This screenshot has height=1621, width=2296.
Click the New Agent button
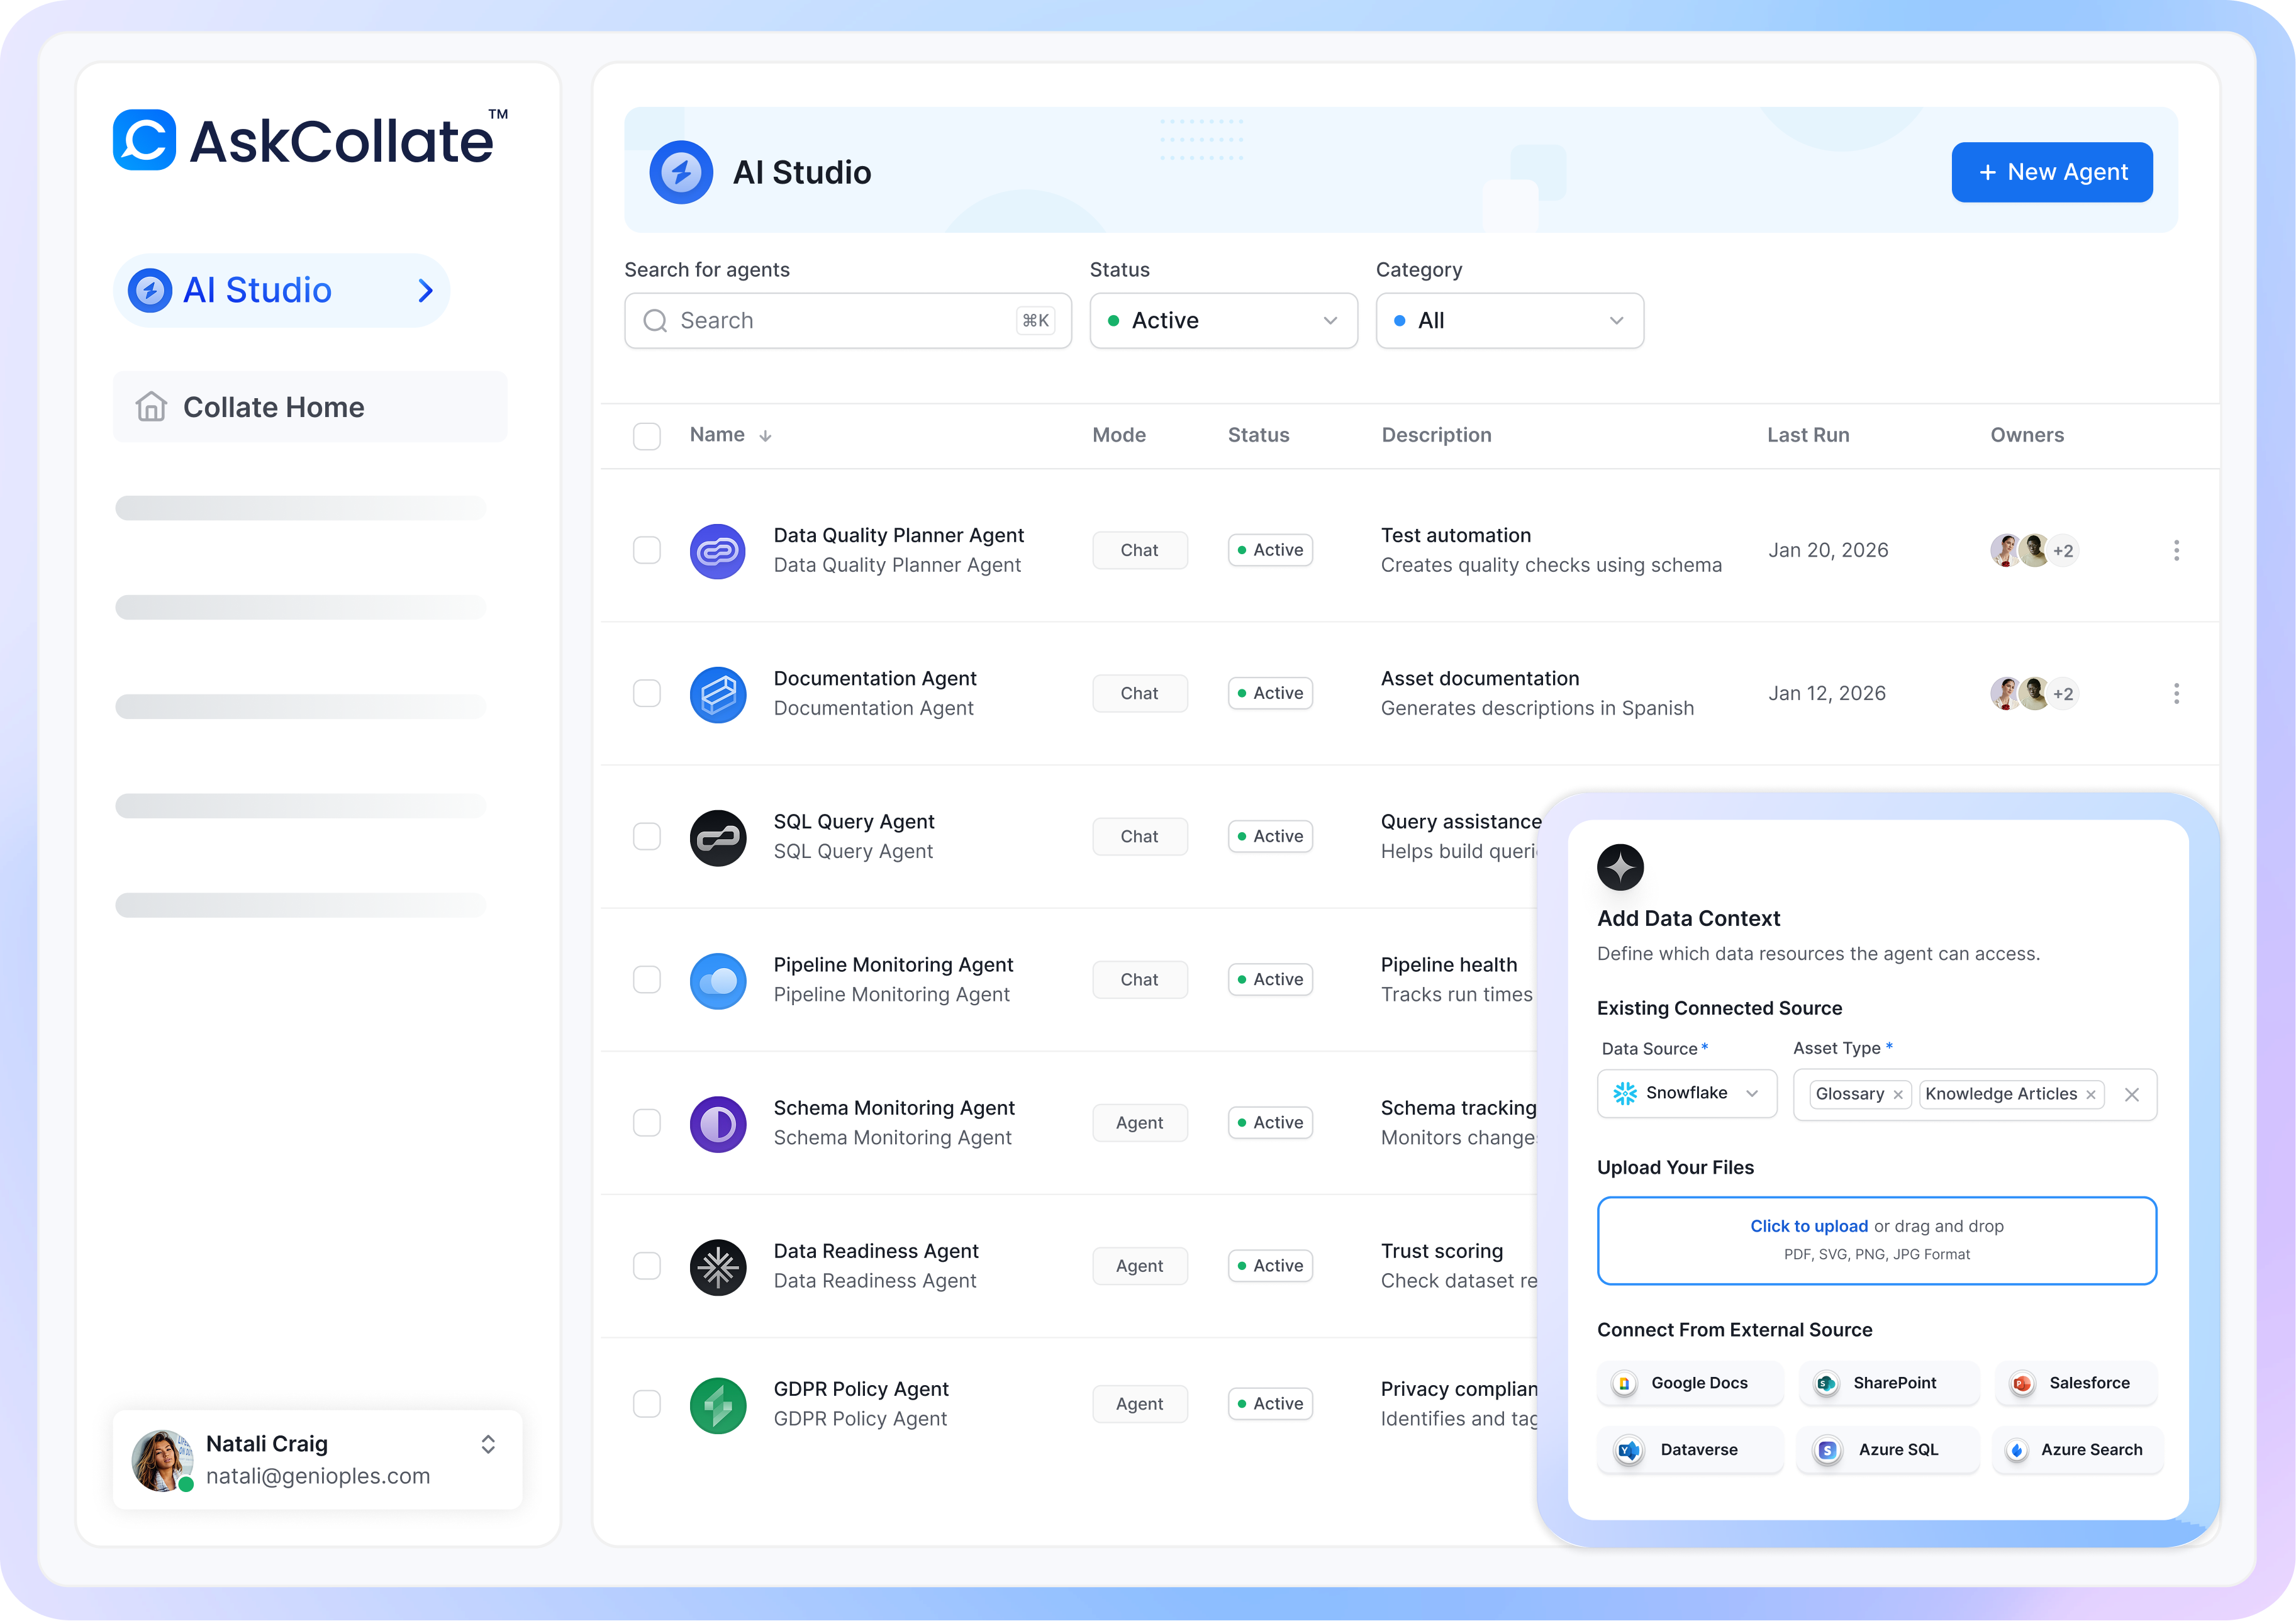(x=2052, y=171)
